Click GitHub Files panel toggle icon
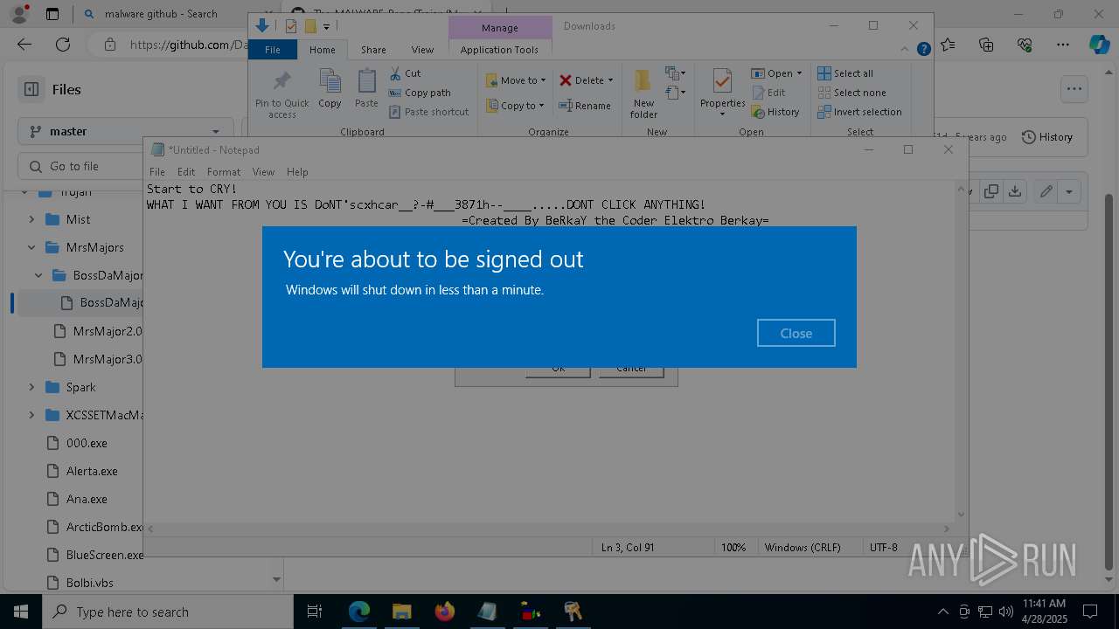 pos(31,89)
